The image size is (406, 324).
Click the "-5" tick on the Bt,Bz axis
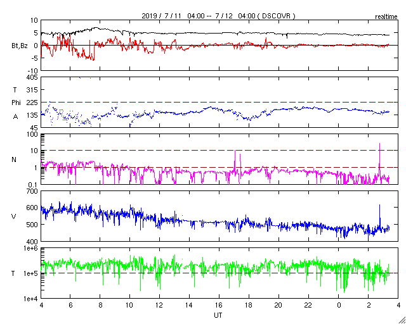[x=35, y=58]
